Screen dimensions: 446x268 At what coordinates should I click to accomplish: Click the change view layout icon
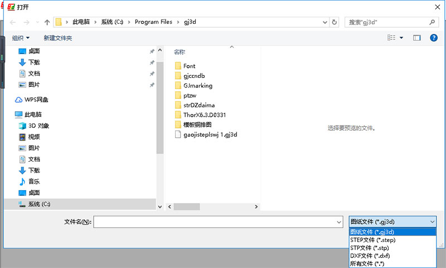click(x=391, y=38)
